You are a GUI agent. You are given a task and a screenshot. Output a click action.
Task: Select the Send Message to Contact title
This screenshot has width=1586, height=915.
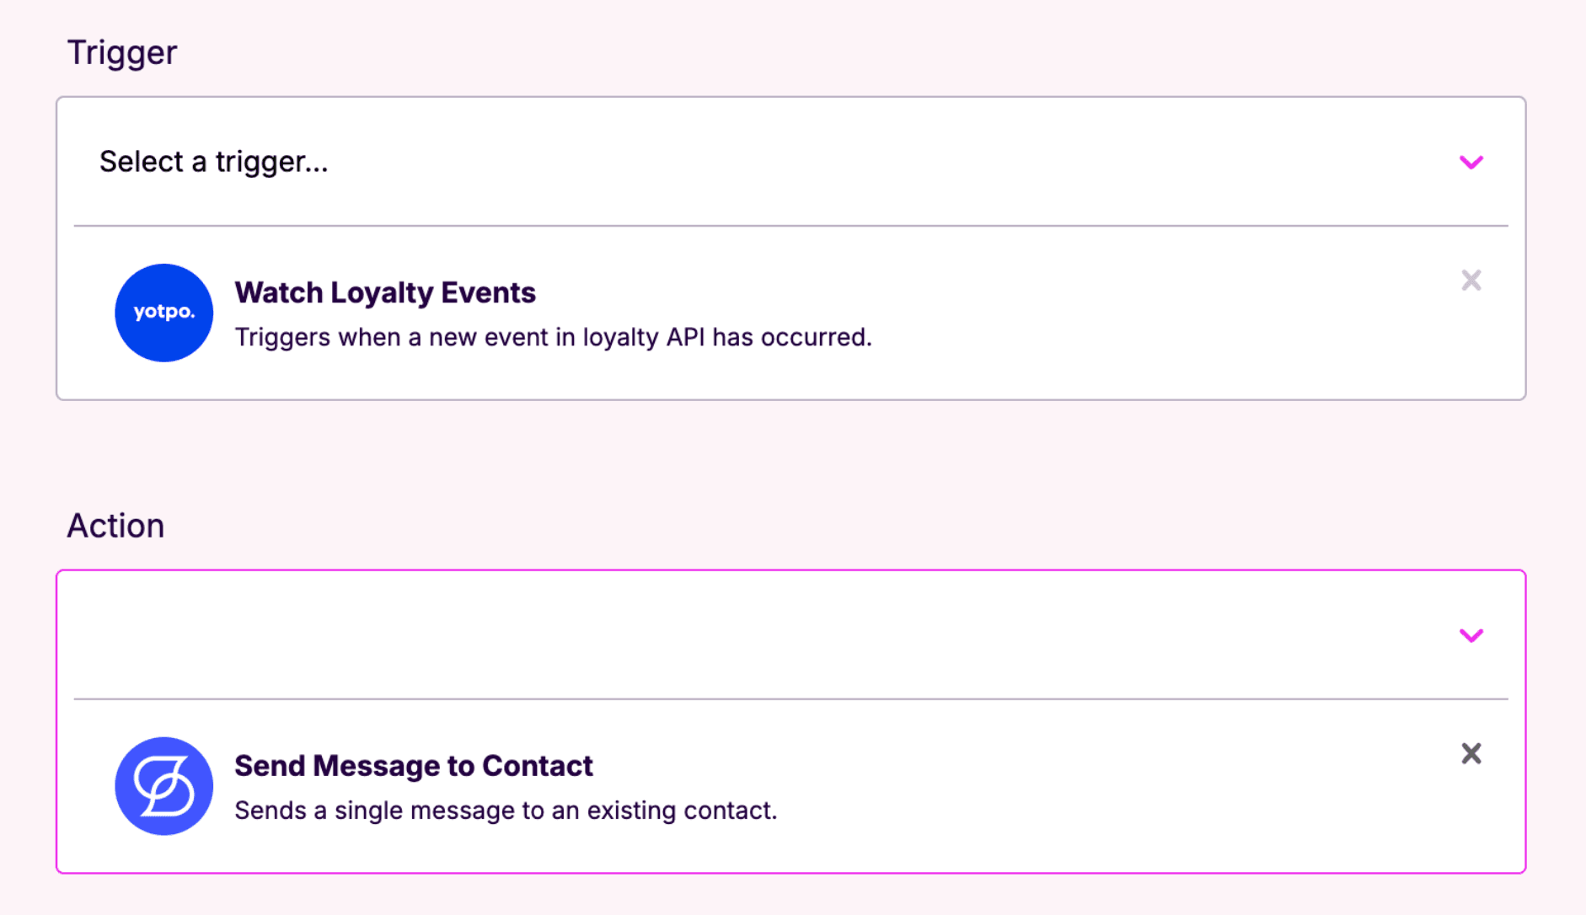click(x=413, y=766)
